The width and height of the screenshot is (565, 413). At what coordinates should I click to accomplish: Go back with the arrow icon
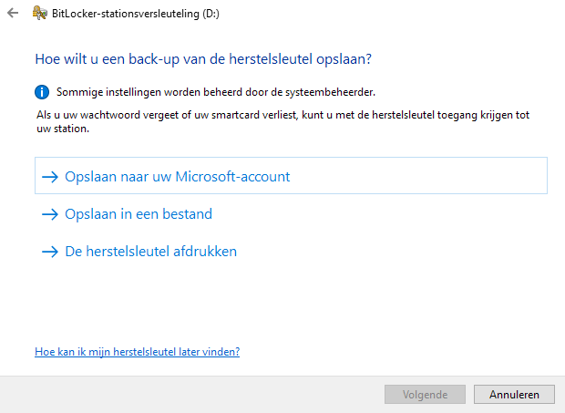click(13, 14)
